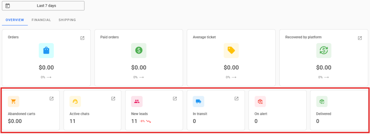The image size is (370, 134).
Task: Open Orders card external link icon
Action: coord(82,38)
